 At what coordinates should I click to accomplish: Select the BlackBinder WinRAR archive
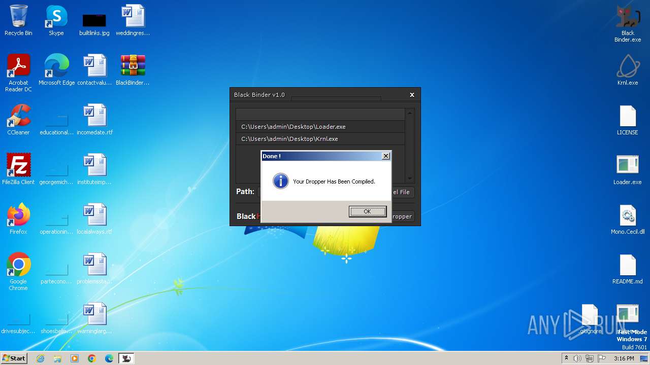pyautogui.click(x=133, y=70)
